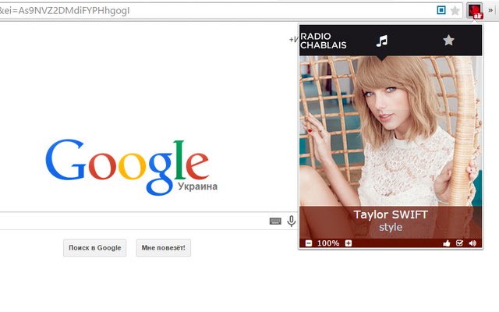Image resolution: width=499 pixels, height=312 pixels.
Task: Open the now-playing music note tab
Action: click(x=382, y=41)
